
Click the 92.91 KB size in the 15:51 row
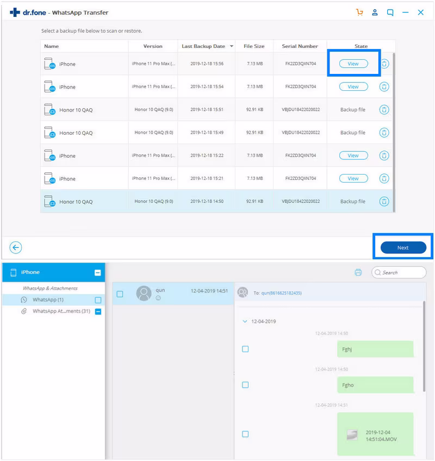coord(254,110)
